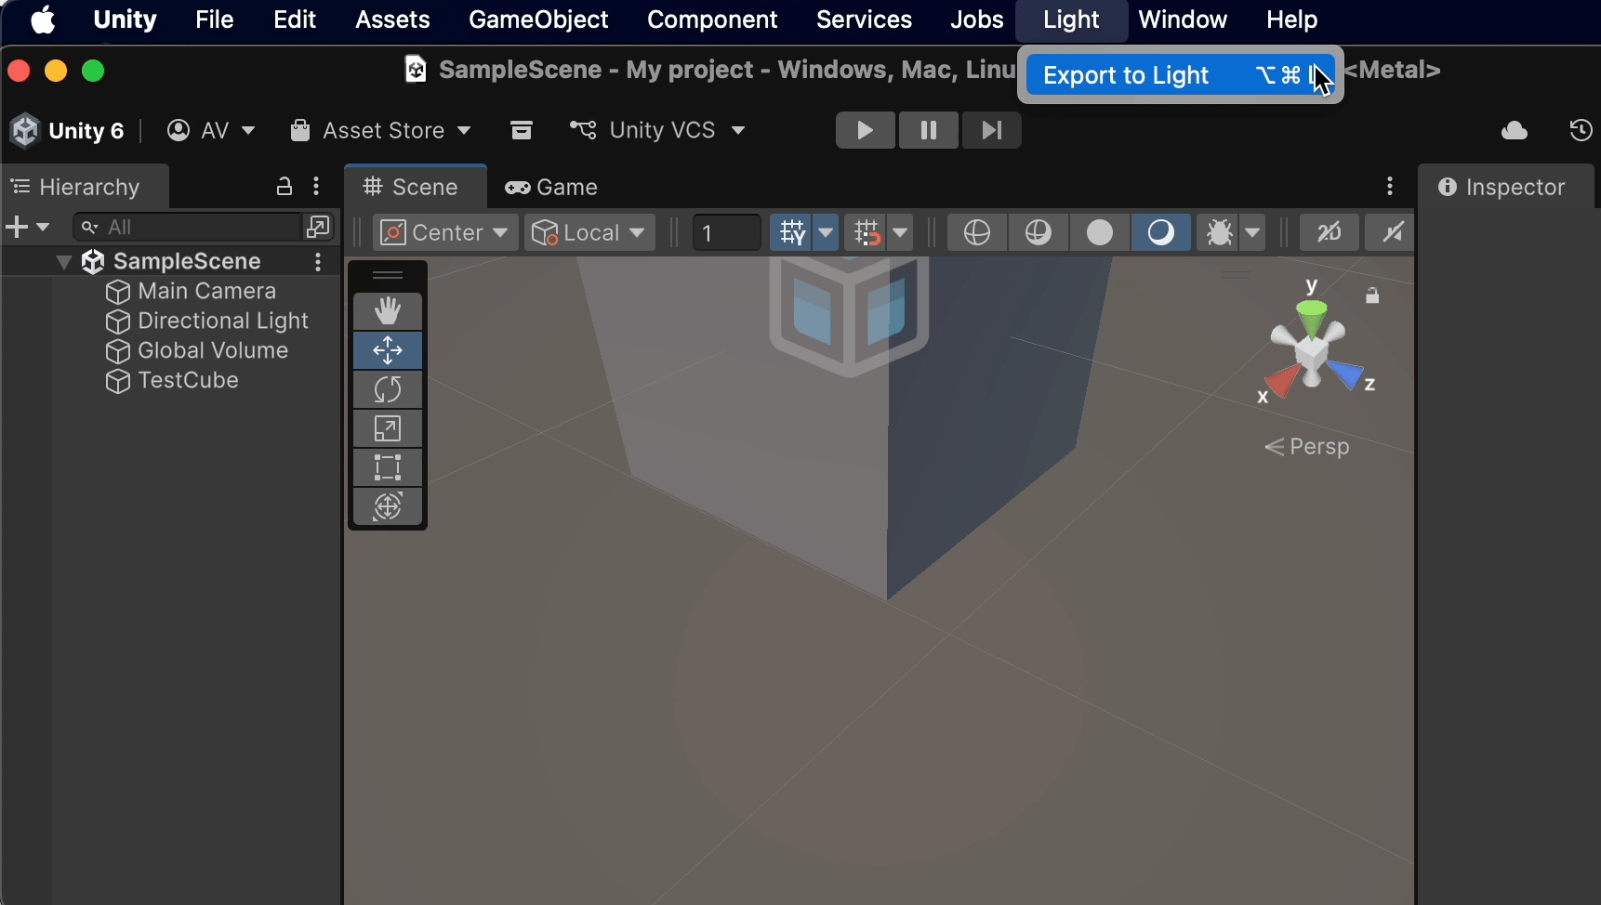Open the Undo History icon
Viewport: 1601px width, 905px height.
(1581, 130)
